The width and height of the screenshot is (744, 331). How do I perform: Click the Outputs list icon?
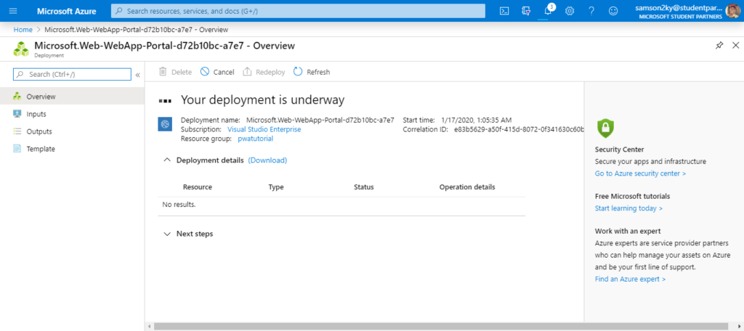(x=17, y=131)
